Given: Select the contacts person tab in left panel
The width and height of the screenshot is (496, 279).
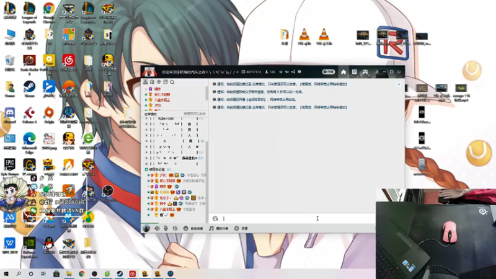Looking at the screenshot, I should click(146, 82).
